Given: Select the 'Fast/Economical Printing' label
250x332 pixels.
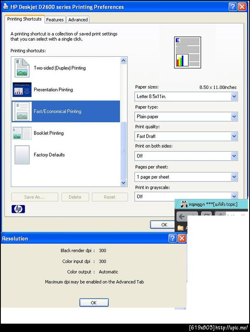Looking at the screenshot, I should coord(57,112).
